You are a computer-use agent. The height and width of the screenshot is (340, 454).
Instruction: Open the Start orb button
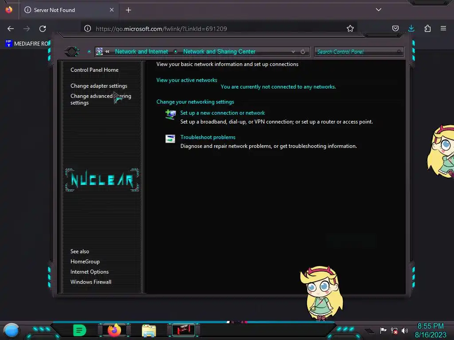12,330
